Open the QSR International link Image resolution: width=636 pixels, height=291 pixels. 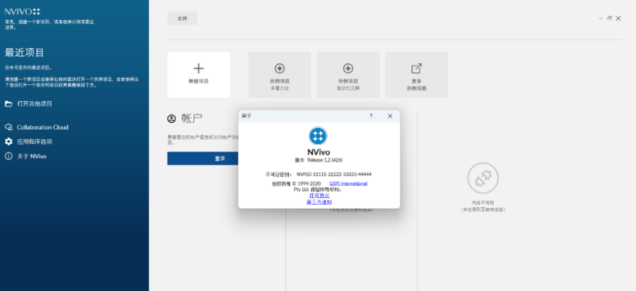348,183
